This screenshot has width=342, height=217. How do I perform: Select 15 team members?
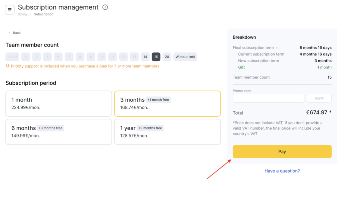pyautogui.click(x=156, y=57)
